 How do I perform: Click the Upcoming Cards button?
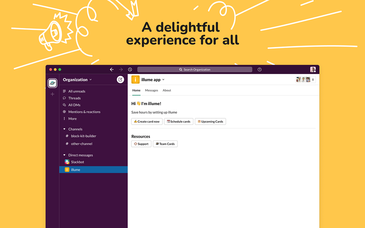(211, 121)
